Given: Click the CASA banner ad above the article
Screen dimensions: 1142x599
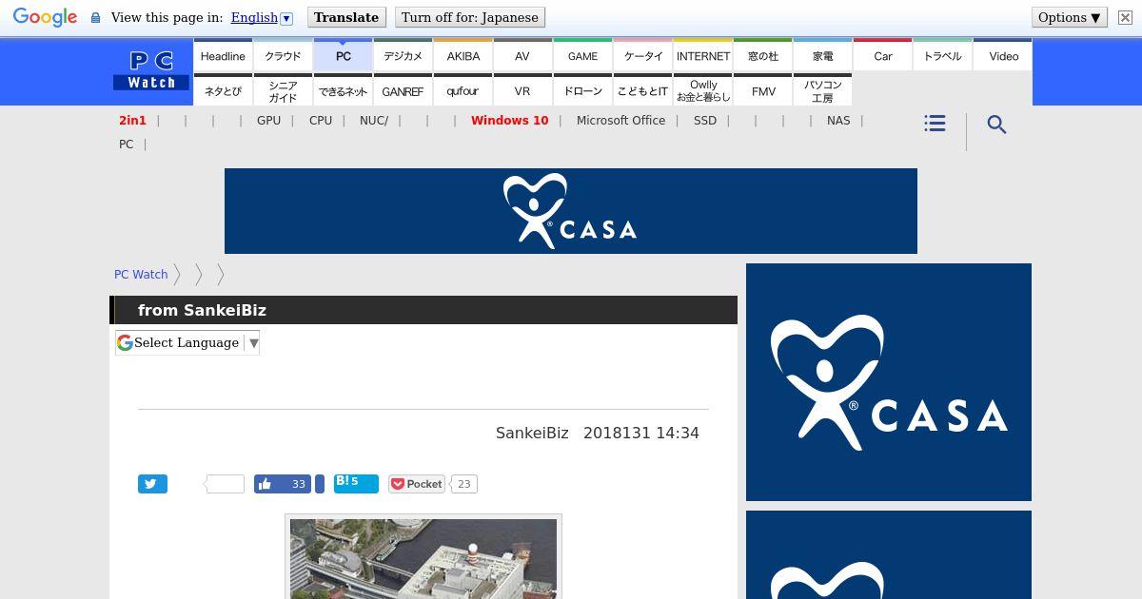Looking at the screenshot, I should [x=571, y=211].
